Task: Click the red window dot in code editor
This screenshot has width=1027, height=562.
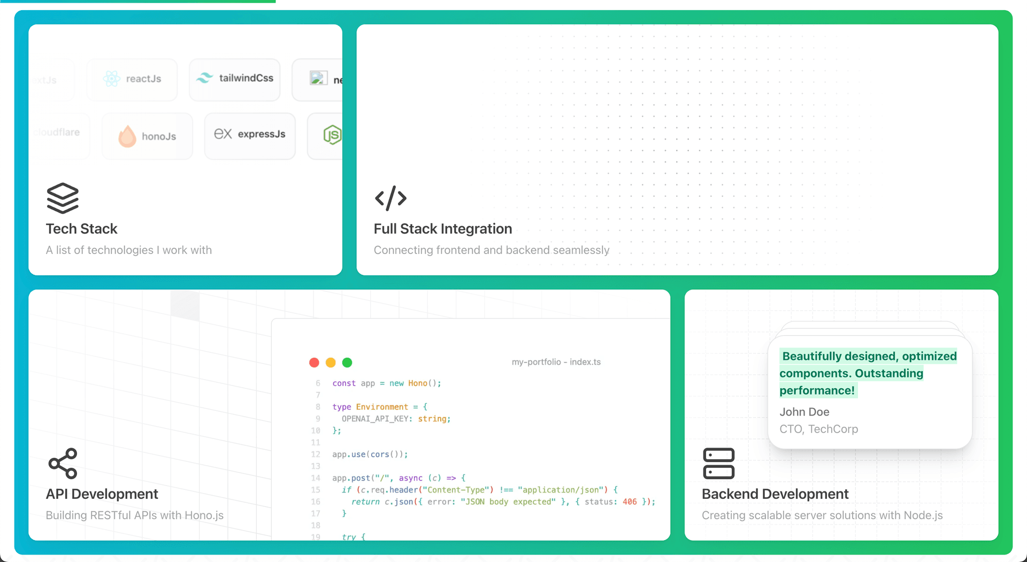Action: coord(314,363)
